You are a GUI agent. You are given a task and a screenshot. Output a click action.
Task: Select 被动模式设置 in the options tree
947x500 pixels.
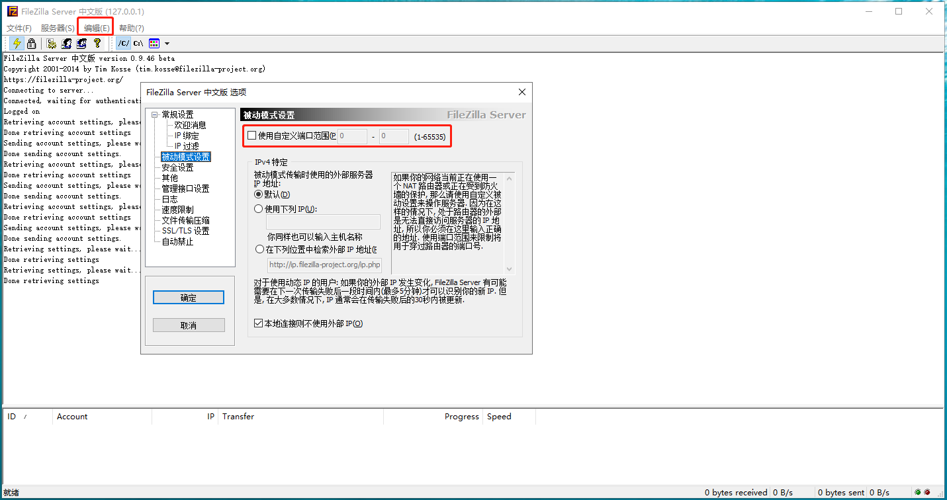click(x=186, y=157)
